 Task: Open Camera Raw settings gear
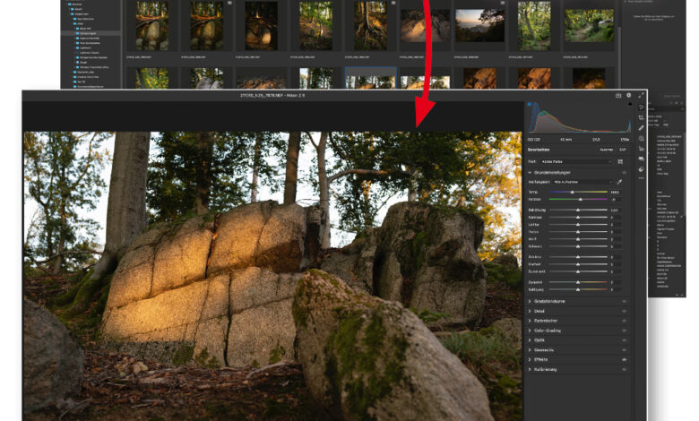pos(629,95)
